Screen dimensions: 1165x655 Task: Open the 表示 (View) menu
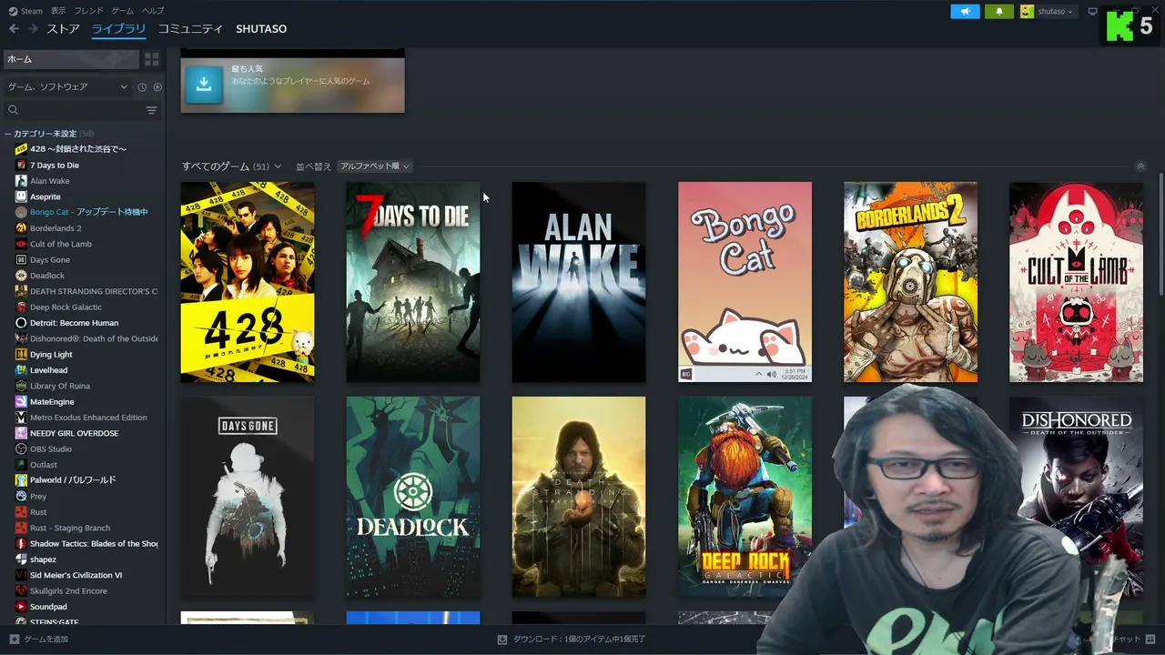58,11
